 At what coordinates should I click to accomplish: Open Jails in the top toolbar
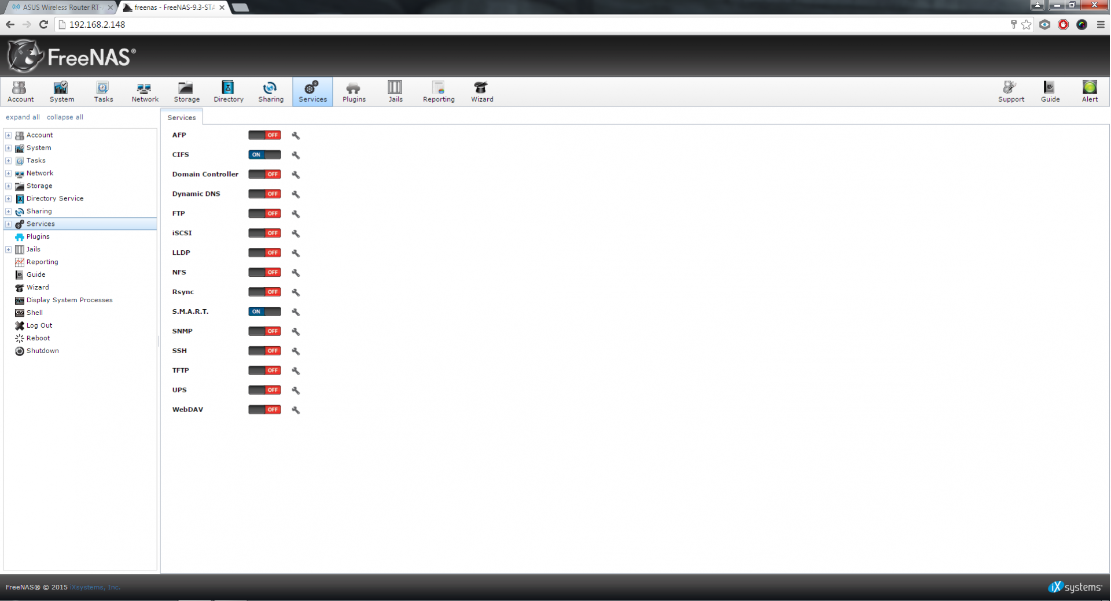(x=395, y=92)
